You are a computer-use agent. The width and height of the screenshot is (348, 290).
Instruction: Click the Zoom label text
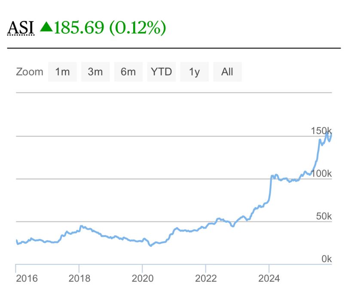pos(30,72)
